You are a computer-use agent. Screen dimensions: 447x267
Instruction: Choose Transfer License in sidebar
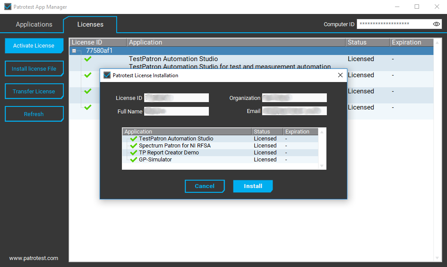point(34,91)
